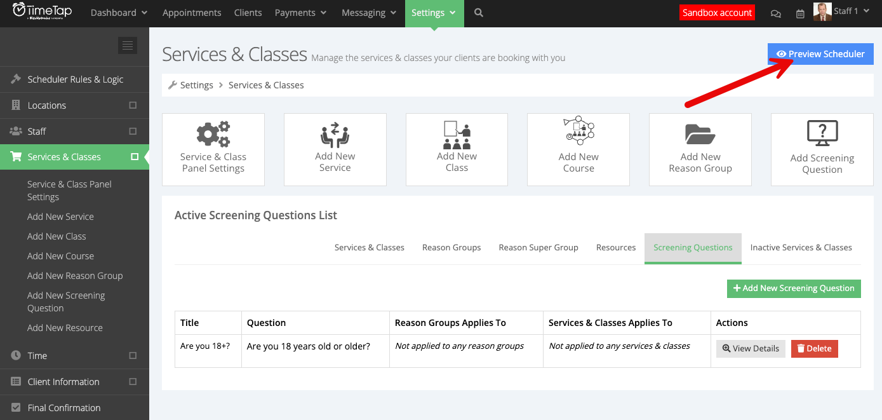Open Add New Class sidebar link
Viewport: 882px width, 420px height.
point(57,236)
